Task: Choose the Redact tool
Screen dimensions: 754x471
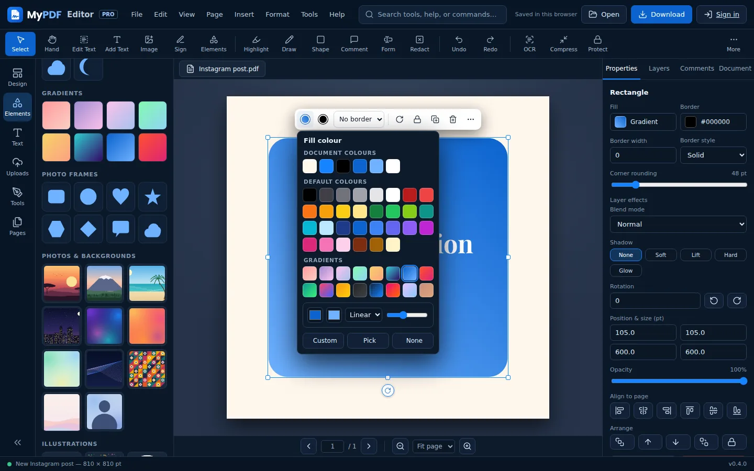Action: pos(419,43)
